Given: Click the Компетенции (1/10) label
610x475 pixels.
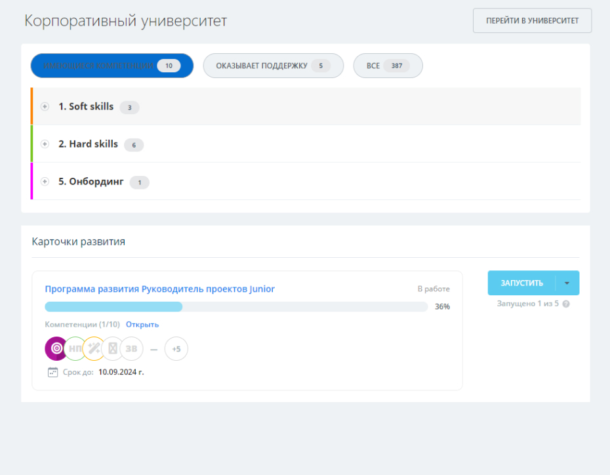Looking at the screenshot, I should [x=82, y=325].
